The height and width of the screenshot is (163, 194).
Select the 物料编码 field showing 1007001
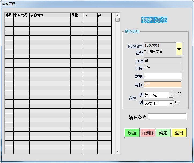point(160,46)
